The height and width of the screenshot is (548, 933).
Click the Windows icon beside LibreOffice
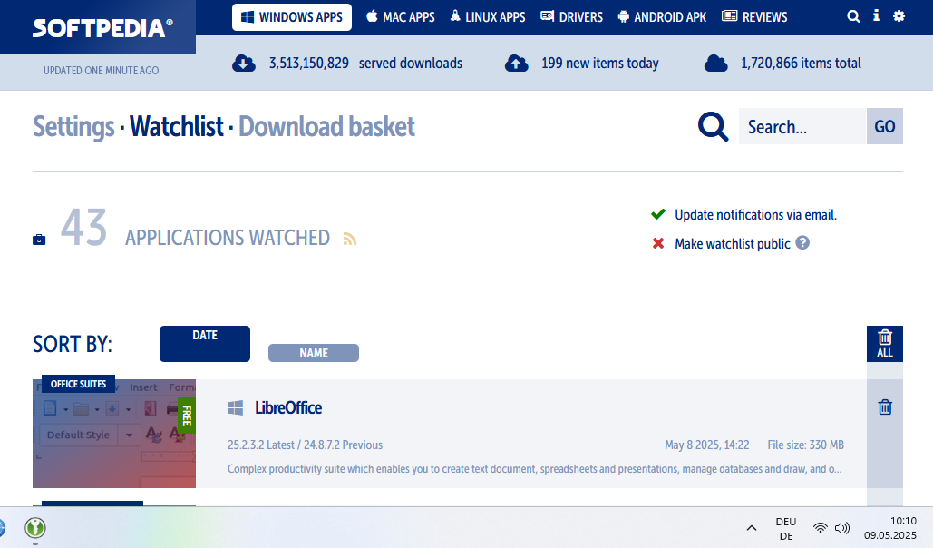click(x=235, y=407)
